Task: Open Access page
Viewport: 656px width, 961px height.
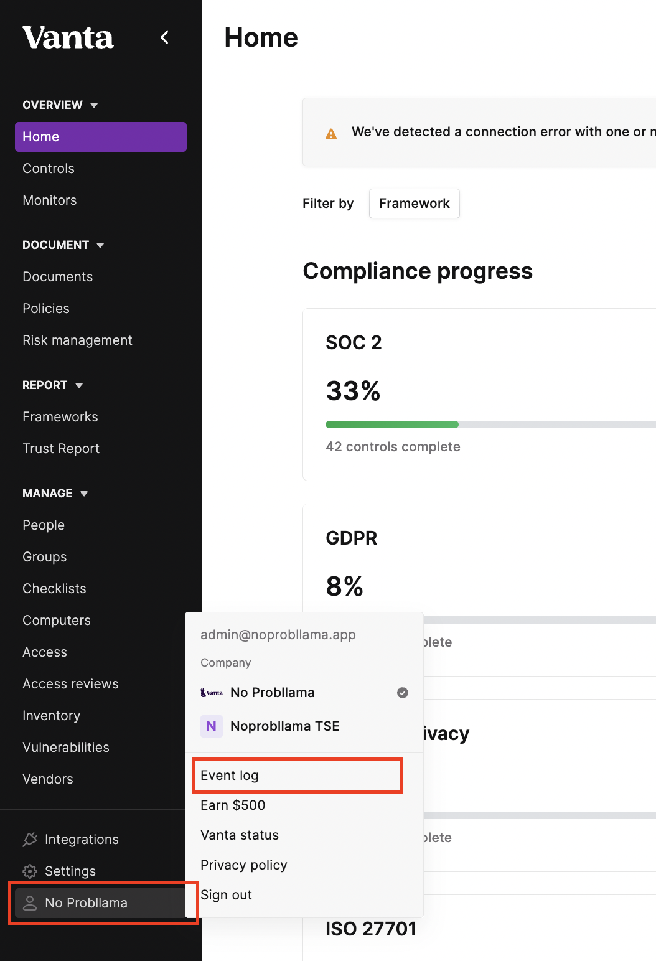Action: (45, 652)
